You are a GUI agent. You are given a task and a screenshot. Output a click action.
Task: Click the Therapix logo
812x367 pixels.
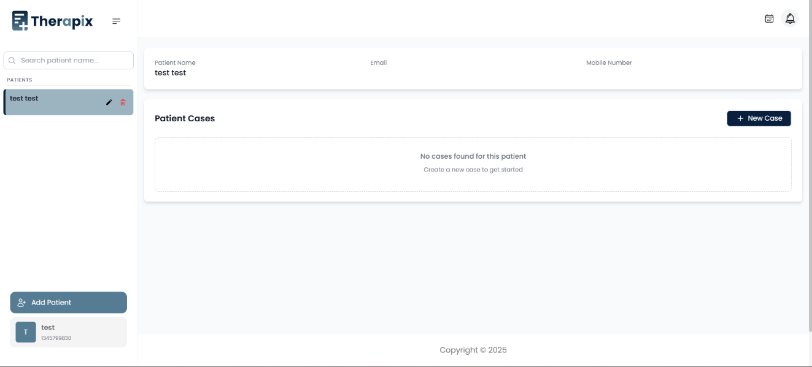(53, 21)
